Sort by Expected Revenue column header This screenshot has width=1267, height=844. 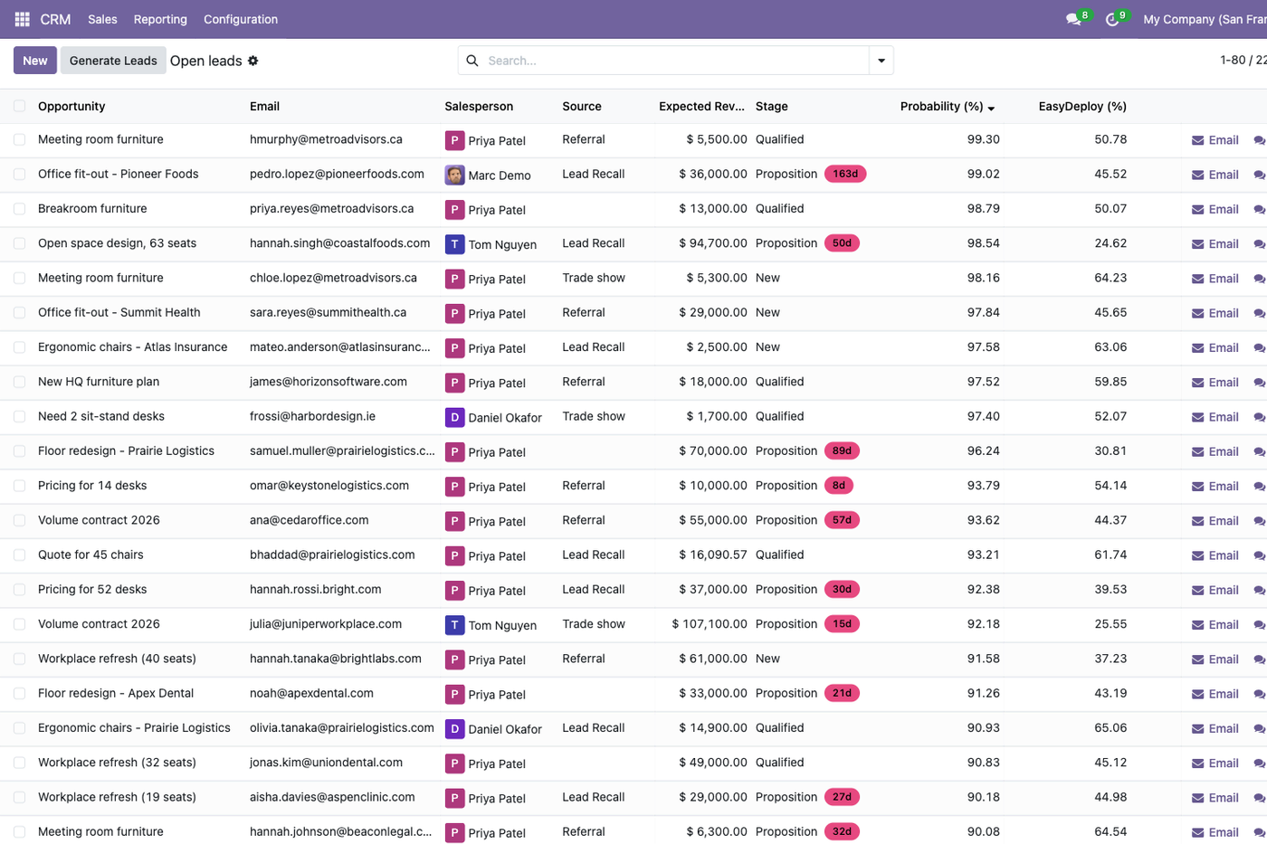pyautogui.click(x=701, y=107)
